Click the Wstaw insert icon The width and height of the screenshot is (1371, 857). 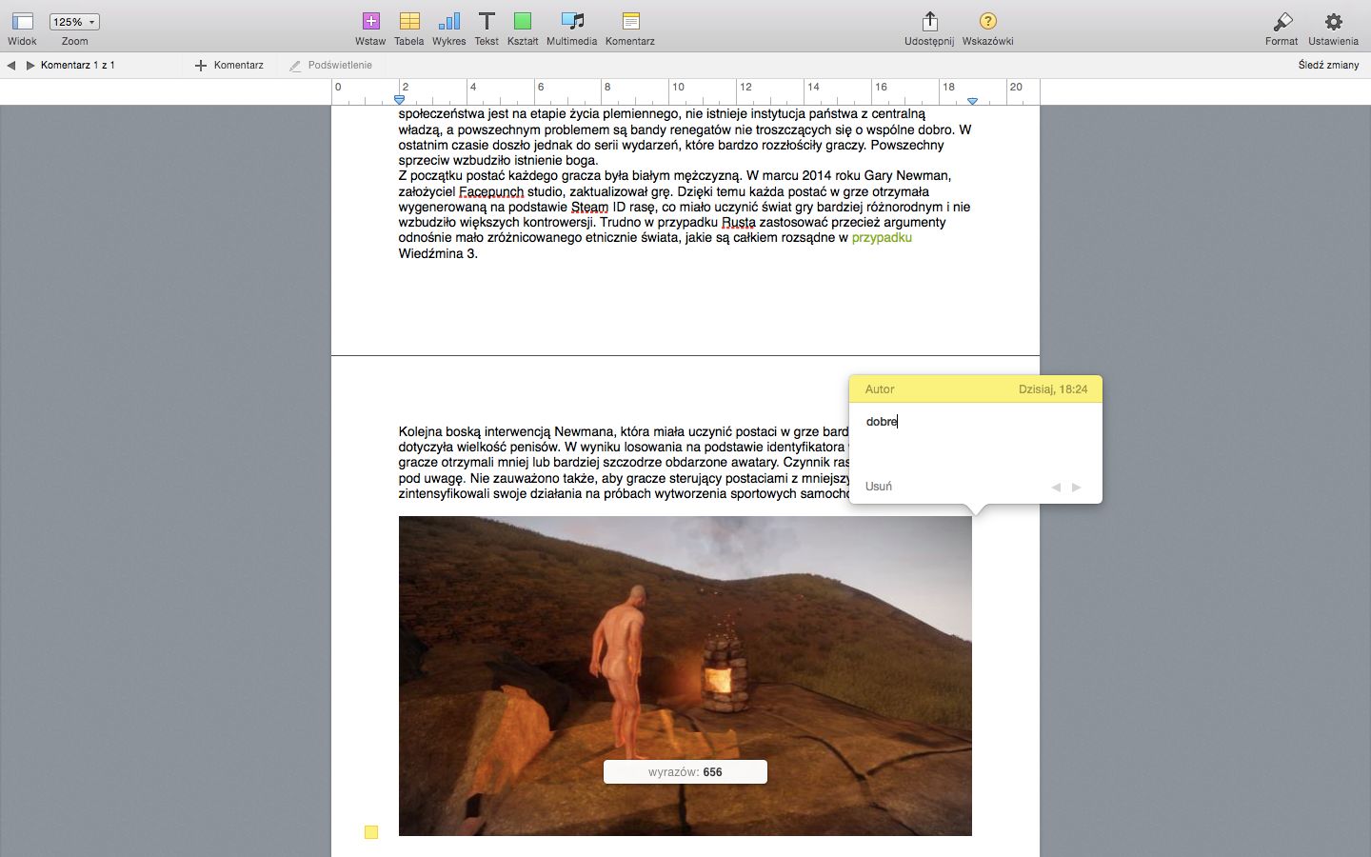[370, 21]
